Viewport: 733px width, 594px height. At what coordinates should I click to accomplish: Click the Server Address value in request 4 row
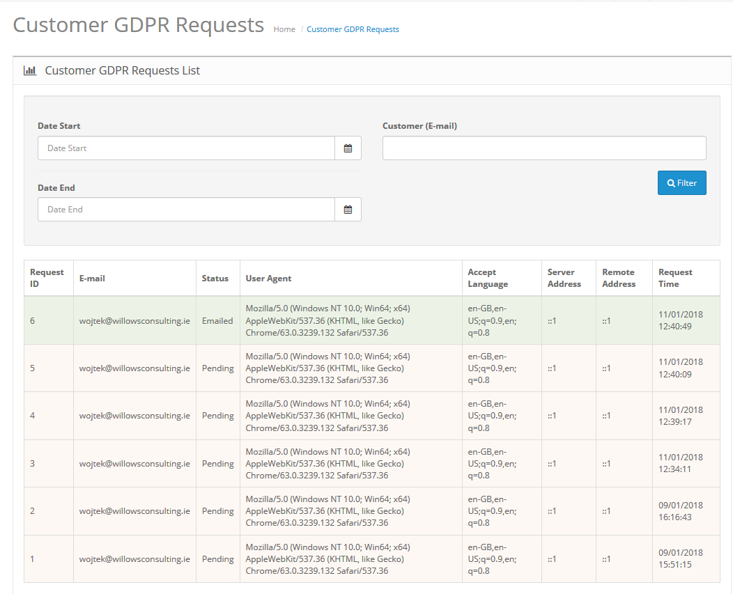click(x=552, y=416)
